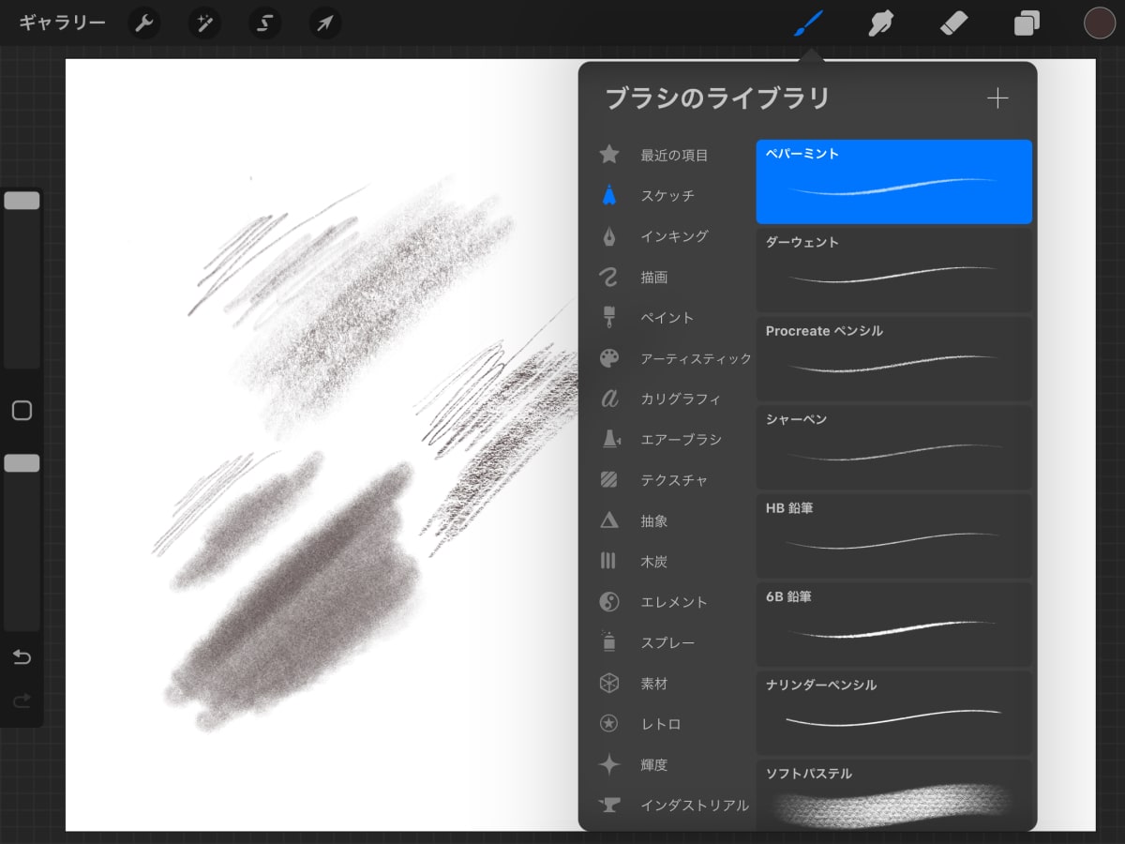Viewport: 1125px width, 844px height.
Task: Pick the HB 鉛筆 brush
Action: point(894,535)
